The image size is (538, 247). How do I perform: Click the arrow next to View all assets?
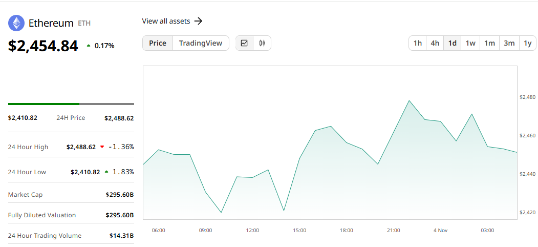[x=198, y=21]
